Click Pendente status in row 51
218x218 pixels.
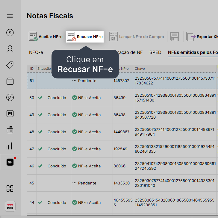pos(84,81)
